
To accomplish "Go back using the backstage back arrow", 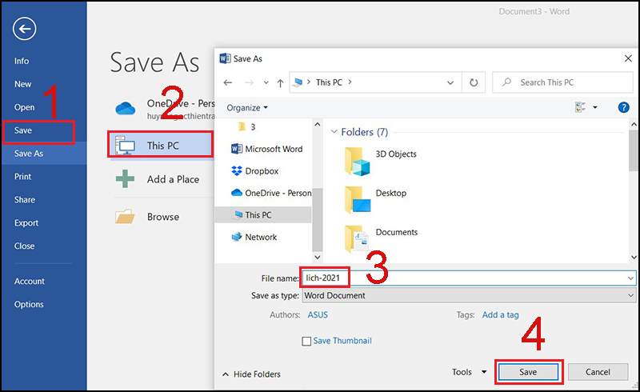I will pos(25,29).
